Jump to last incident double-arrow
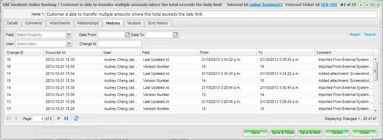 367,5
